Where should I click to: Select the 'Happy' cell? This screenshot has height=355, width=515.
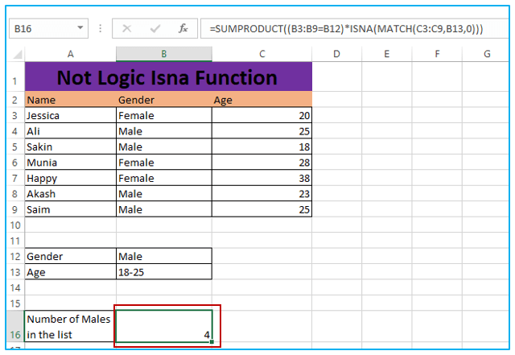pyautogui.click(x=70, y=178)
